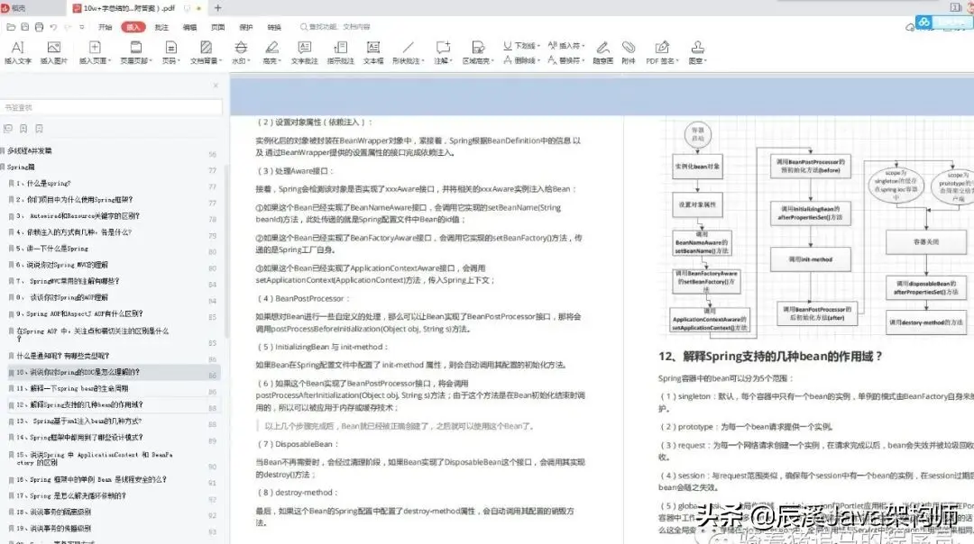The image size is (974, 544).
Task: Click the 查找功能 search box in ribbon
Action: coord(335,27)
